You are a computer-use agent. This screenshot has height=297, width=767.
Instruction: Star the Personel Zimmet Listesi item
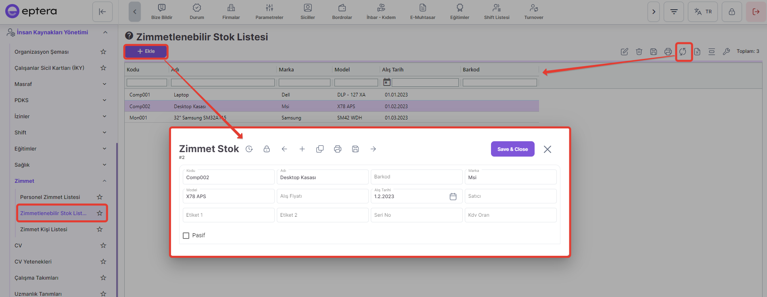pos(100,197)
